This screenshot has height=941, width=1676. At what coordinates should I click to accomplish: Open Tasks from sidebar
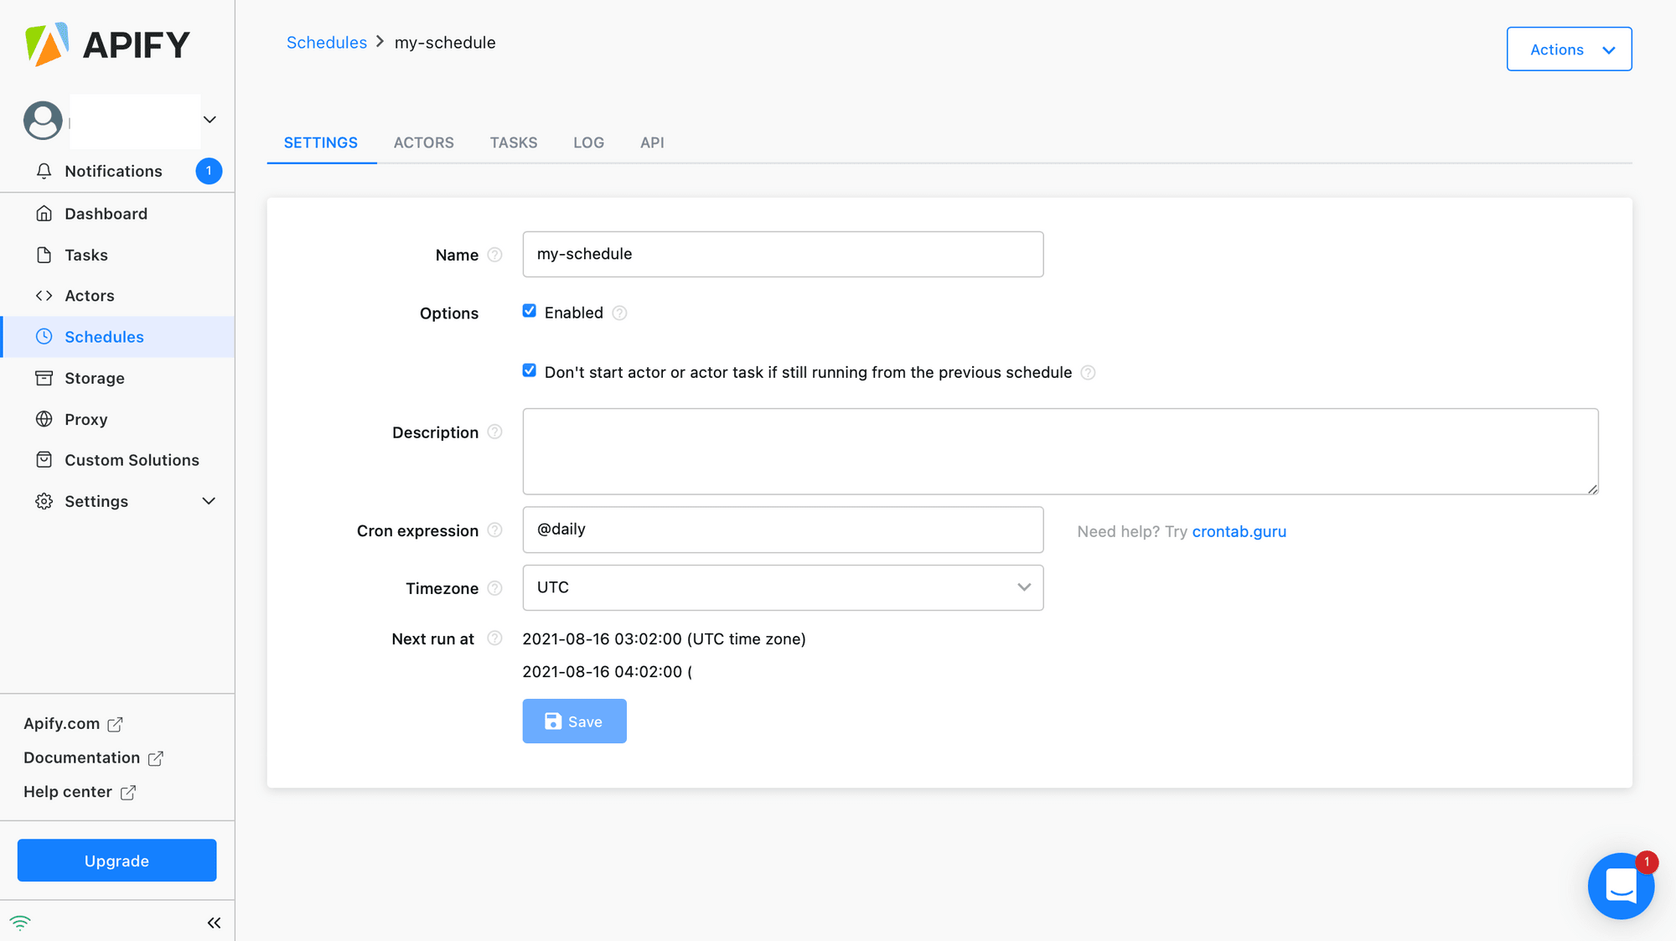click(117, 255)
